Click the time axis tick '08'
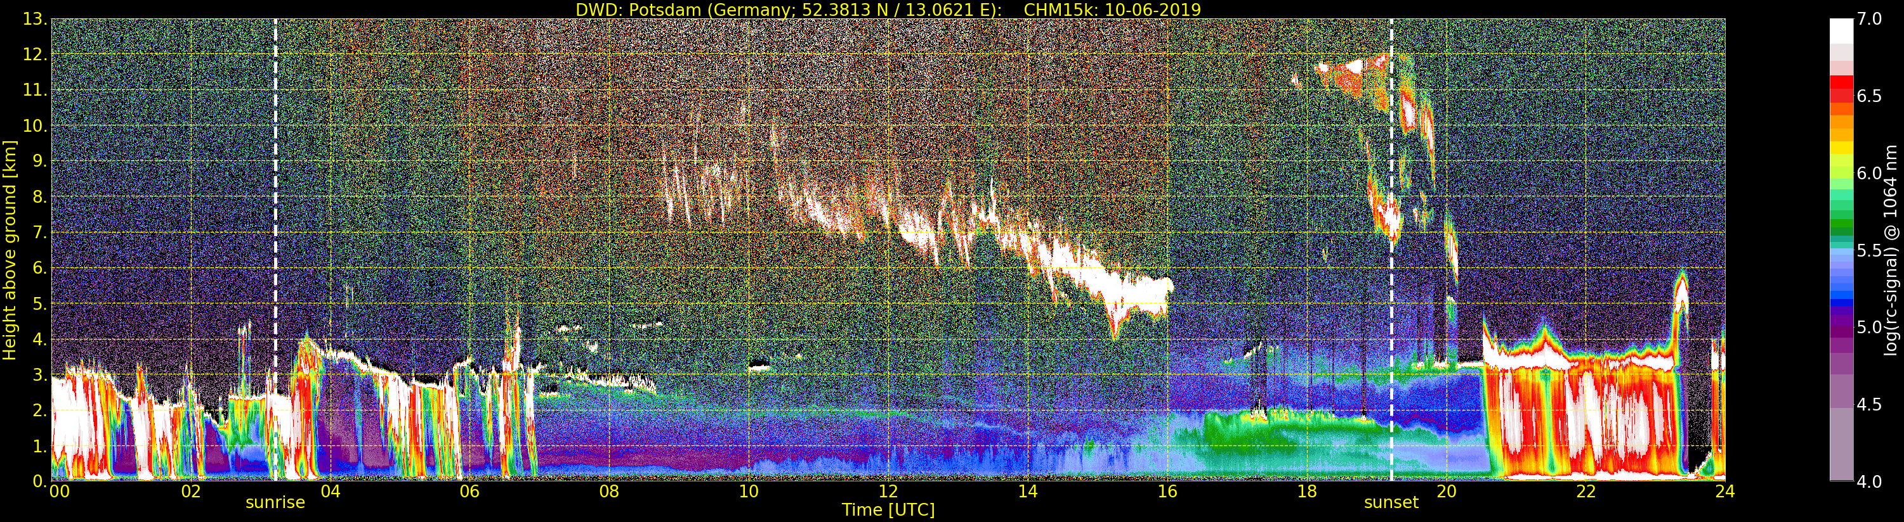 (609, 492)
